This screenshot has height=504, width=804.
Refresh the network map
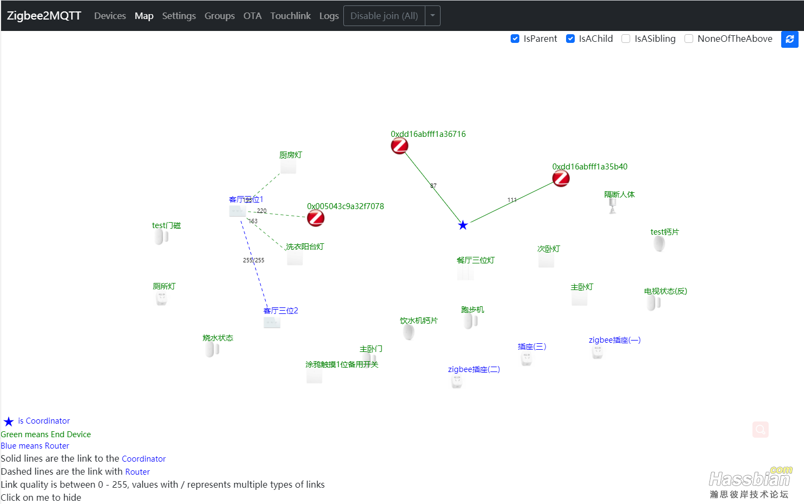pos(790,39)
